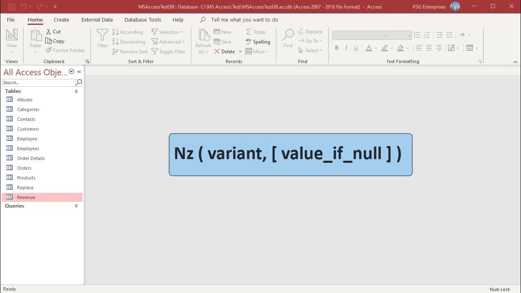
Task: Switch to the Create tab
Action: tap(61, 20)
